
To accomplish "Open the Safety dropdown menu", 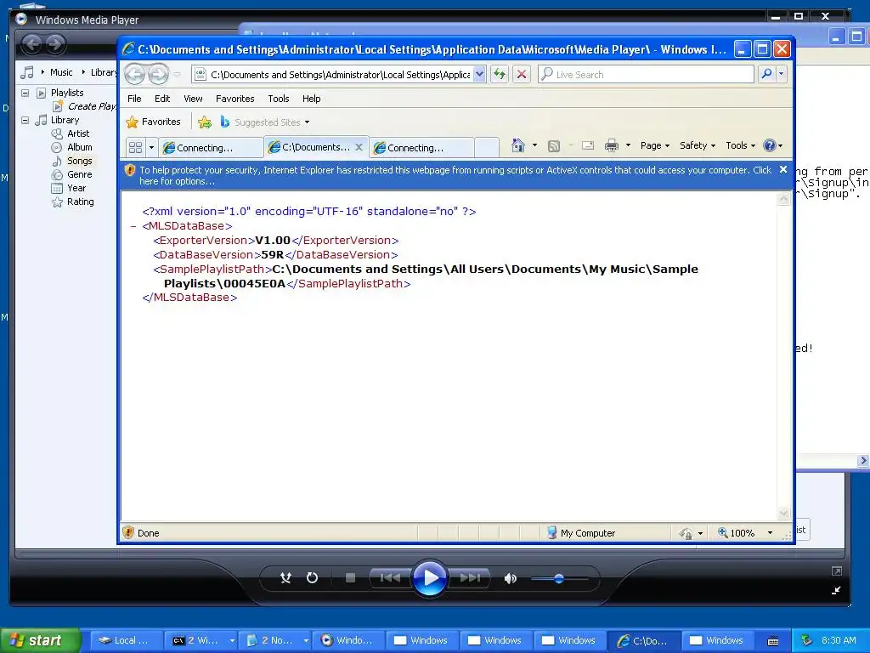I will pyautogui.click(x=698, y=145).
